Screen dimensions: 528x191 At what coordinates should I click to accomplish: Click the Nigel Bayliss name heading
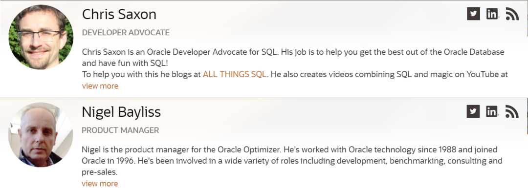click(121, 112)
